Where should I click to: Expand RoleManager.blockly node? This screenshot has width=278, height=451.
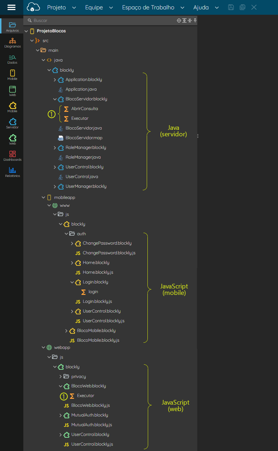point(55,147)
